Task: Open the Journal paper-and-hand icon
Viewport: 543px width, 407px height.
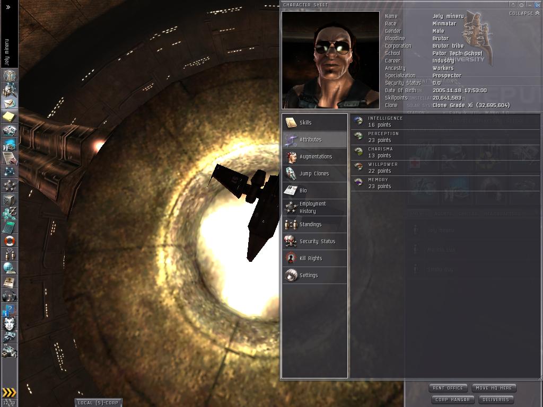Action: (x=10, y=158)
